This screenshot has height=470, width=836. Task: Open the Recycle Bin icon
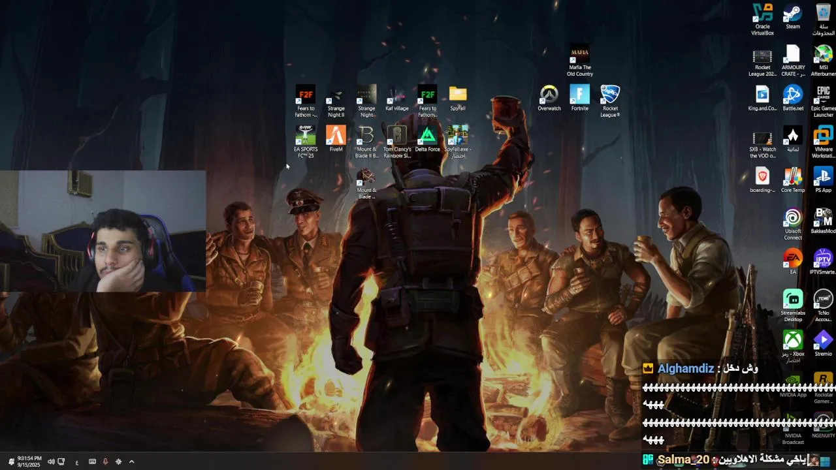(x=823, y=20)
